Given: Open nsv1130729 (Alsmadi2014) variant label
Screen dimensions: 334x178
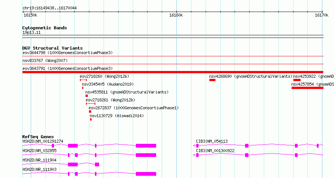Looking at the screenshot, I should point(117,116).
